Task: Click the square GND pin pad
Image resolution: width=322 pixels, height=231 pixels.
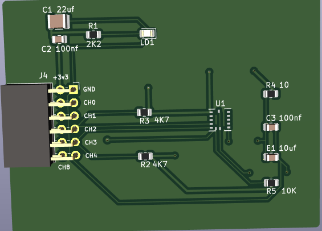Action: click(x=74, y=89)
